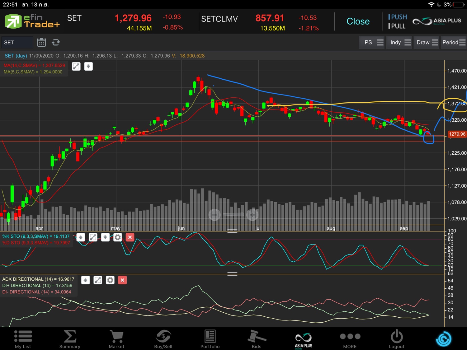Open the Period dropdown menu

pyautogui.click(x=453, y=42)
